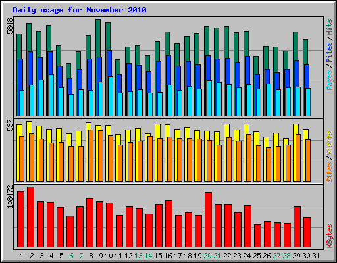Click the red KBytes bar for day 29

pyautogui.click(x=298, y=227)
